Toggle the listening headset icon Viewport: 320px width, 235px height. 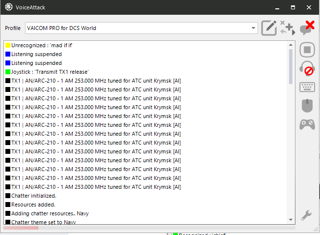(x=307, y=68)
